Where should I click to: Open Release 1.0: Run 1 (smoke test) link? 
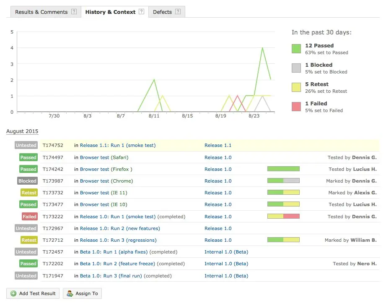[118, 217]
